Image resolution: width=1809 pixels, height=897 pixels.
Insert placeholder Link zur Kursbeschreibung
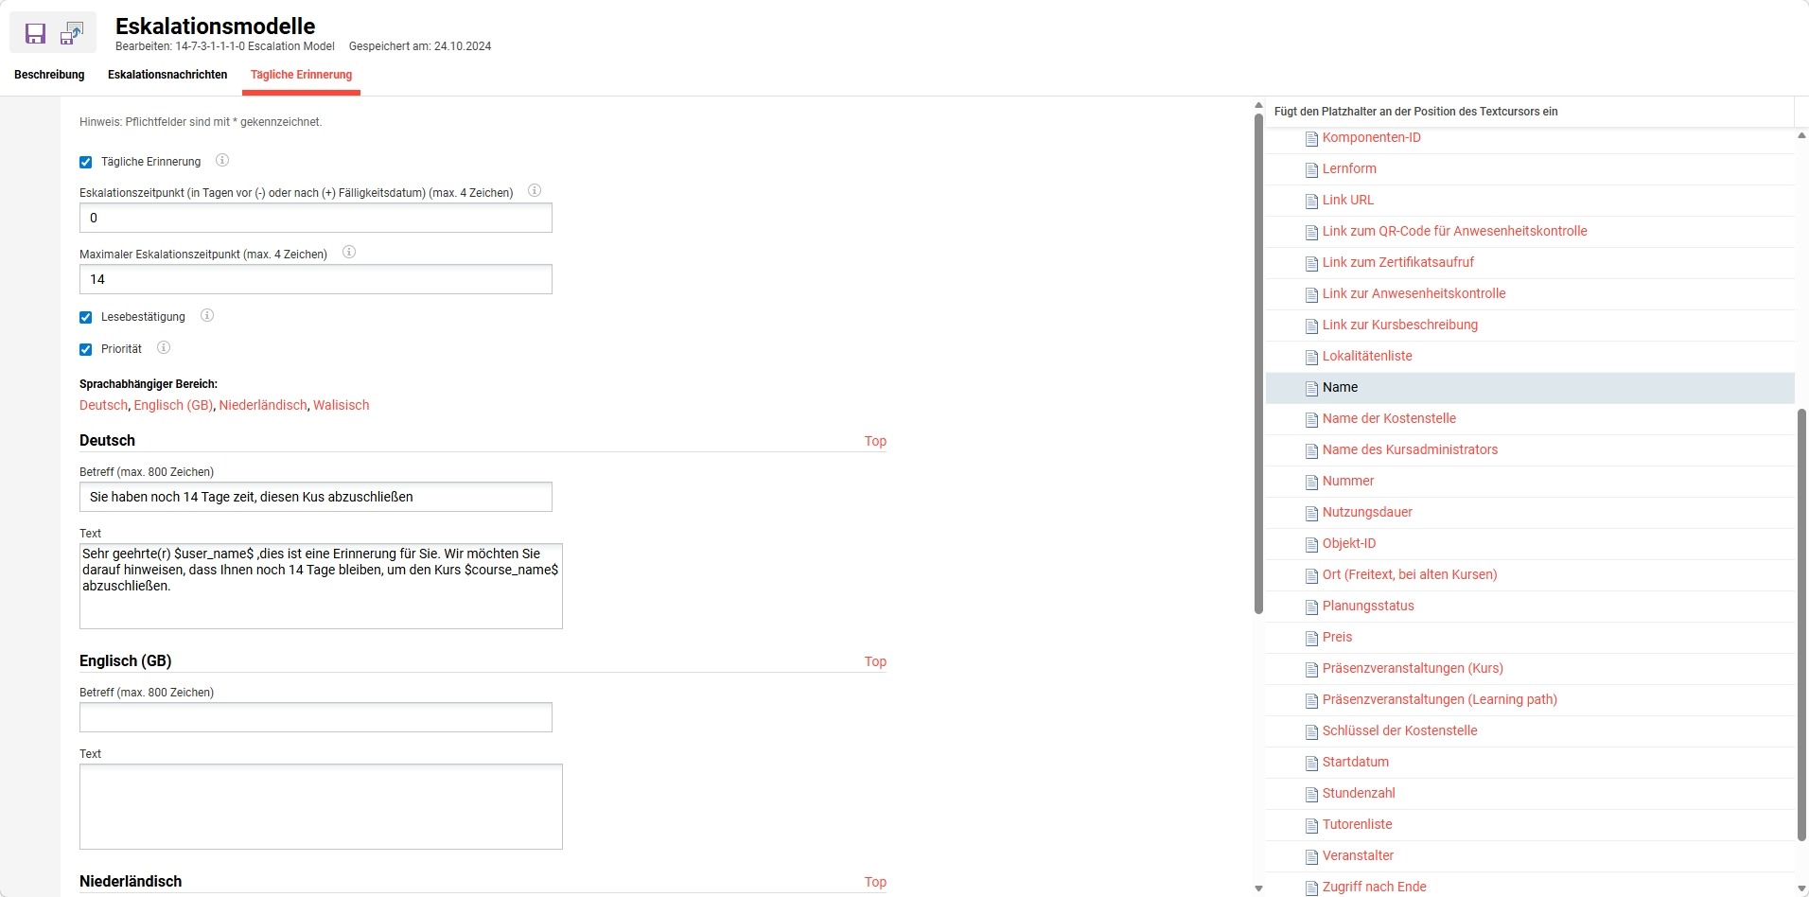tap(1399, 325)
